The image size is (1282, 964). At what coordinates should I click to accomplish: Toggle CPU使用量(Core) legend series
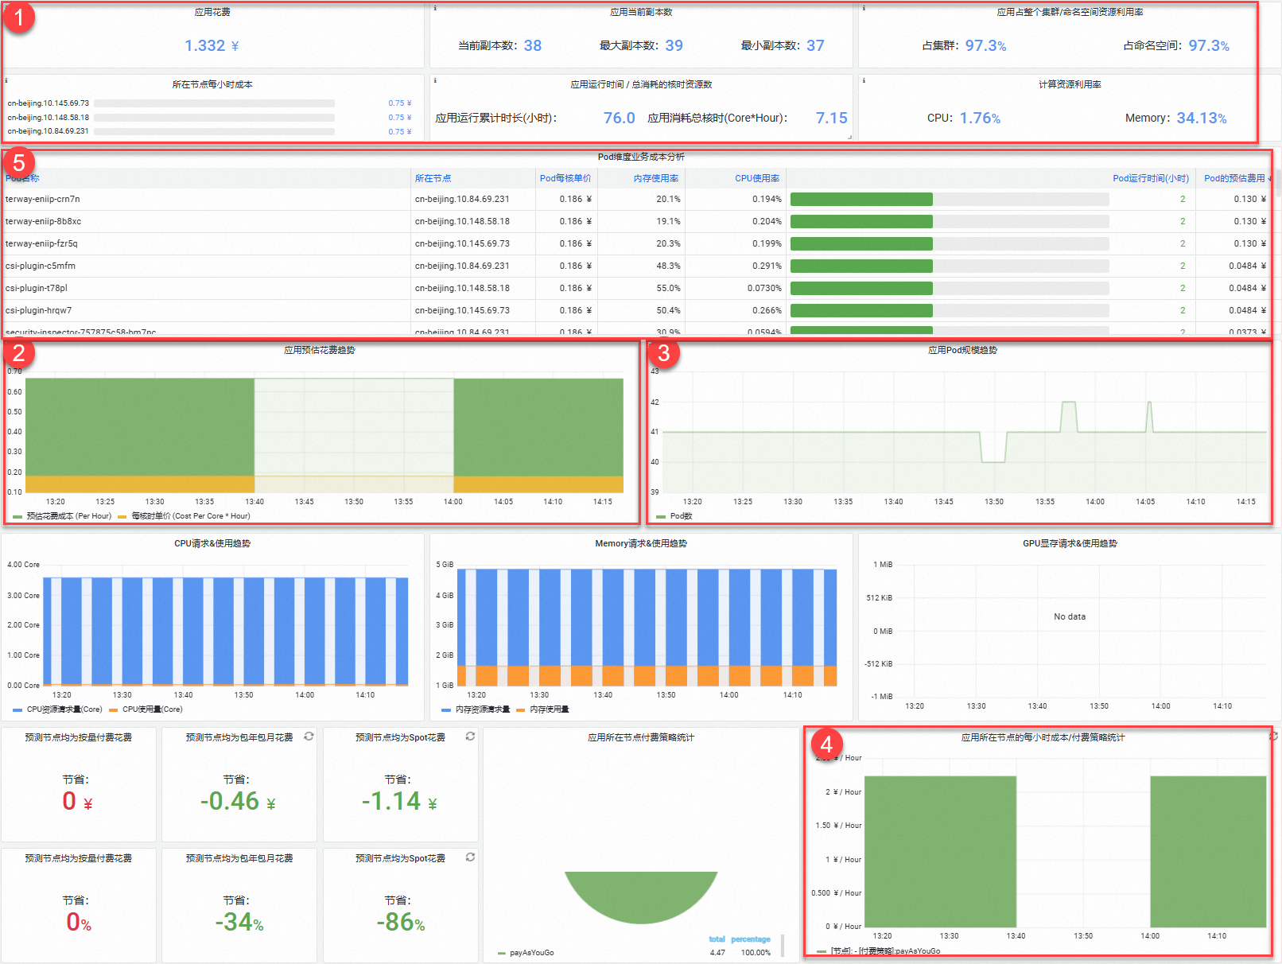click(152, 709)
